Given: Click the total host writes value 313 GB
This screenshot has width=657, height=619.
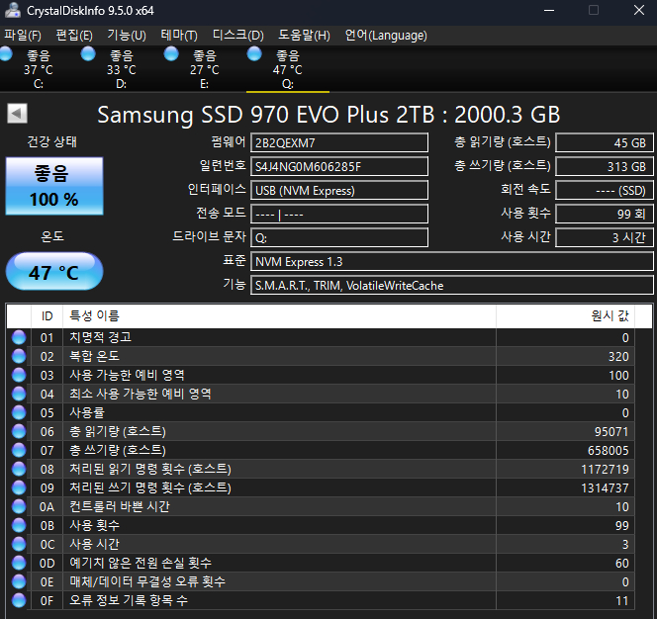Looking at the screenshot, I should click(x=605, y=167).
